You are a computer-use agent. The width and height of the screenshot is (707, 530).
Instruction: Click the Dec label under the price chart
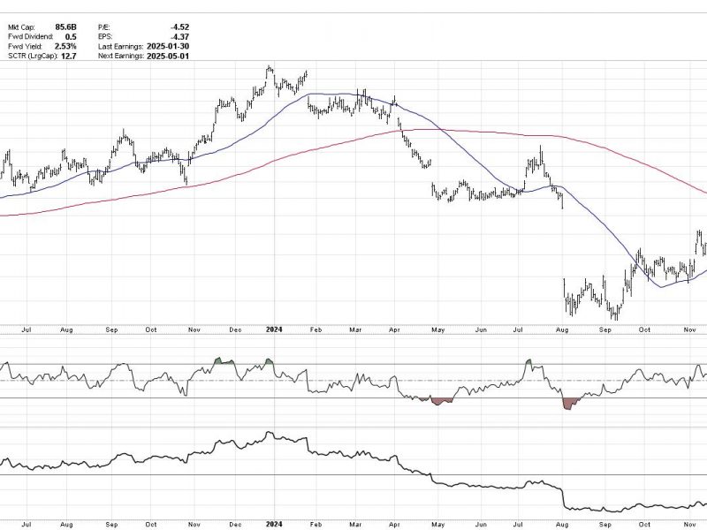click(x=235, y=329)
